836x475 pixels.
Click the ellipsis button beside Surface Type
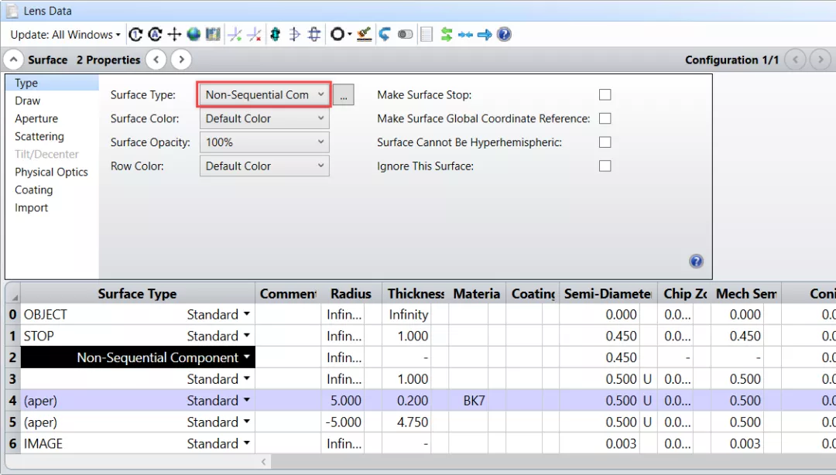click(x=344, y=95)
